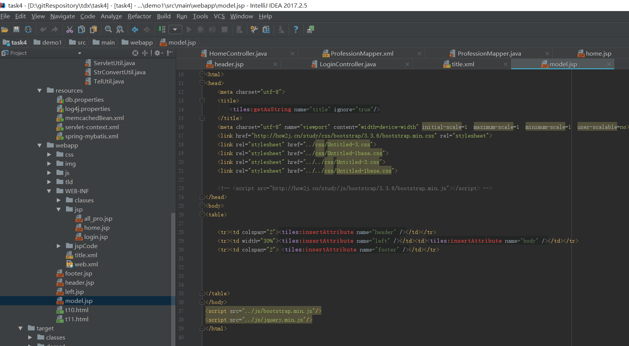Close the ProfessionMapper.java tab

coord(547,54)
